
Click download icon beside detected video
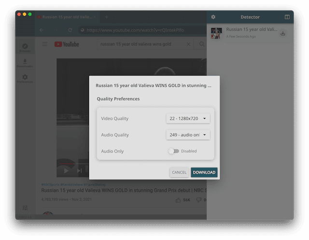click(283, 33)
